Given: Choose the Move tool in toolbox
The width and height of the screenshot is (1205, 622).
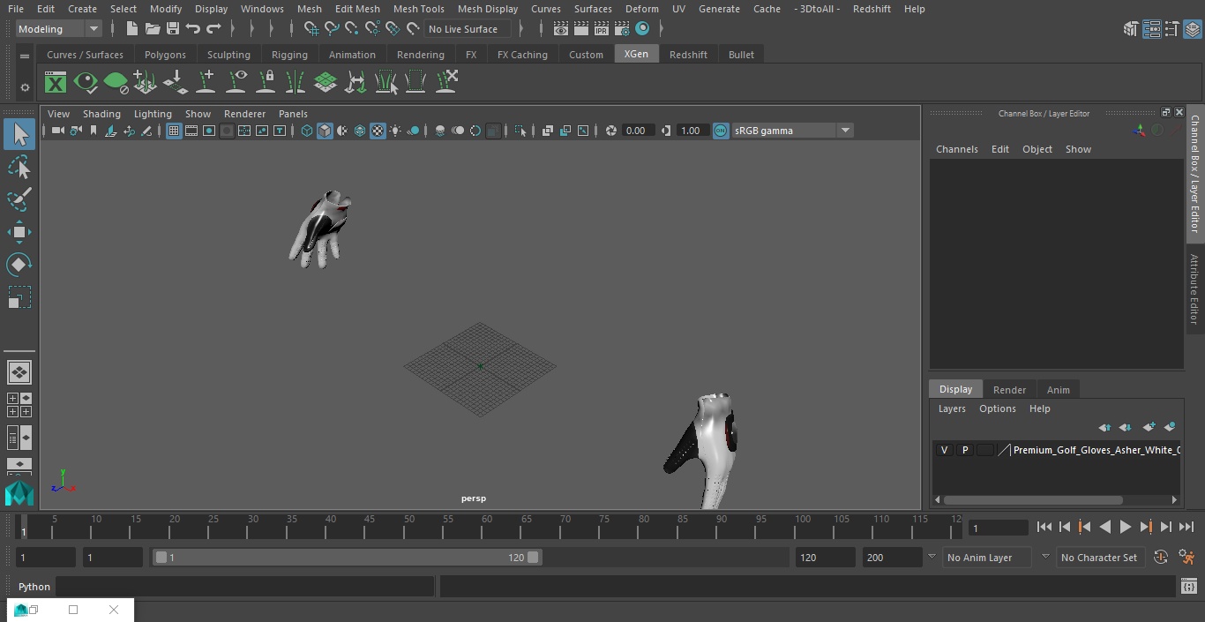Looking at the screenshot, I should pos(19,232).
